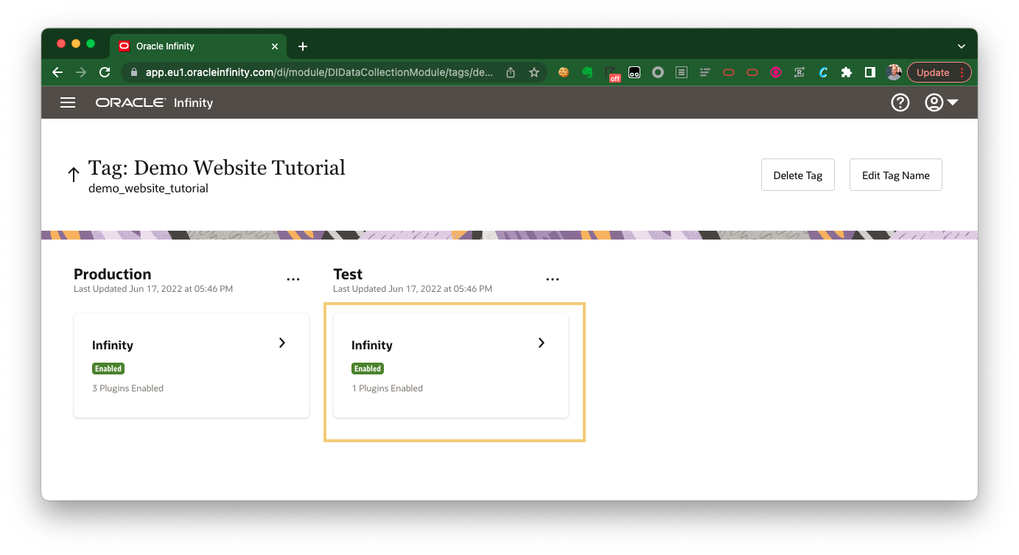Open the tab search dropdown arrow
1019x555 pixels.
point(962,46)
